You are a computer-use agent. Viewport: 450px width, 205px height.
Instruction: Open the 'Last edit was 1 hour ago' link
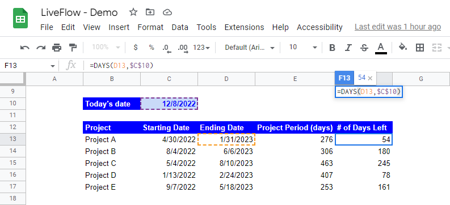coord(398,27)
